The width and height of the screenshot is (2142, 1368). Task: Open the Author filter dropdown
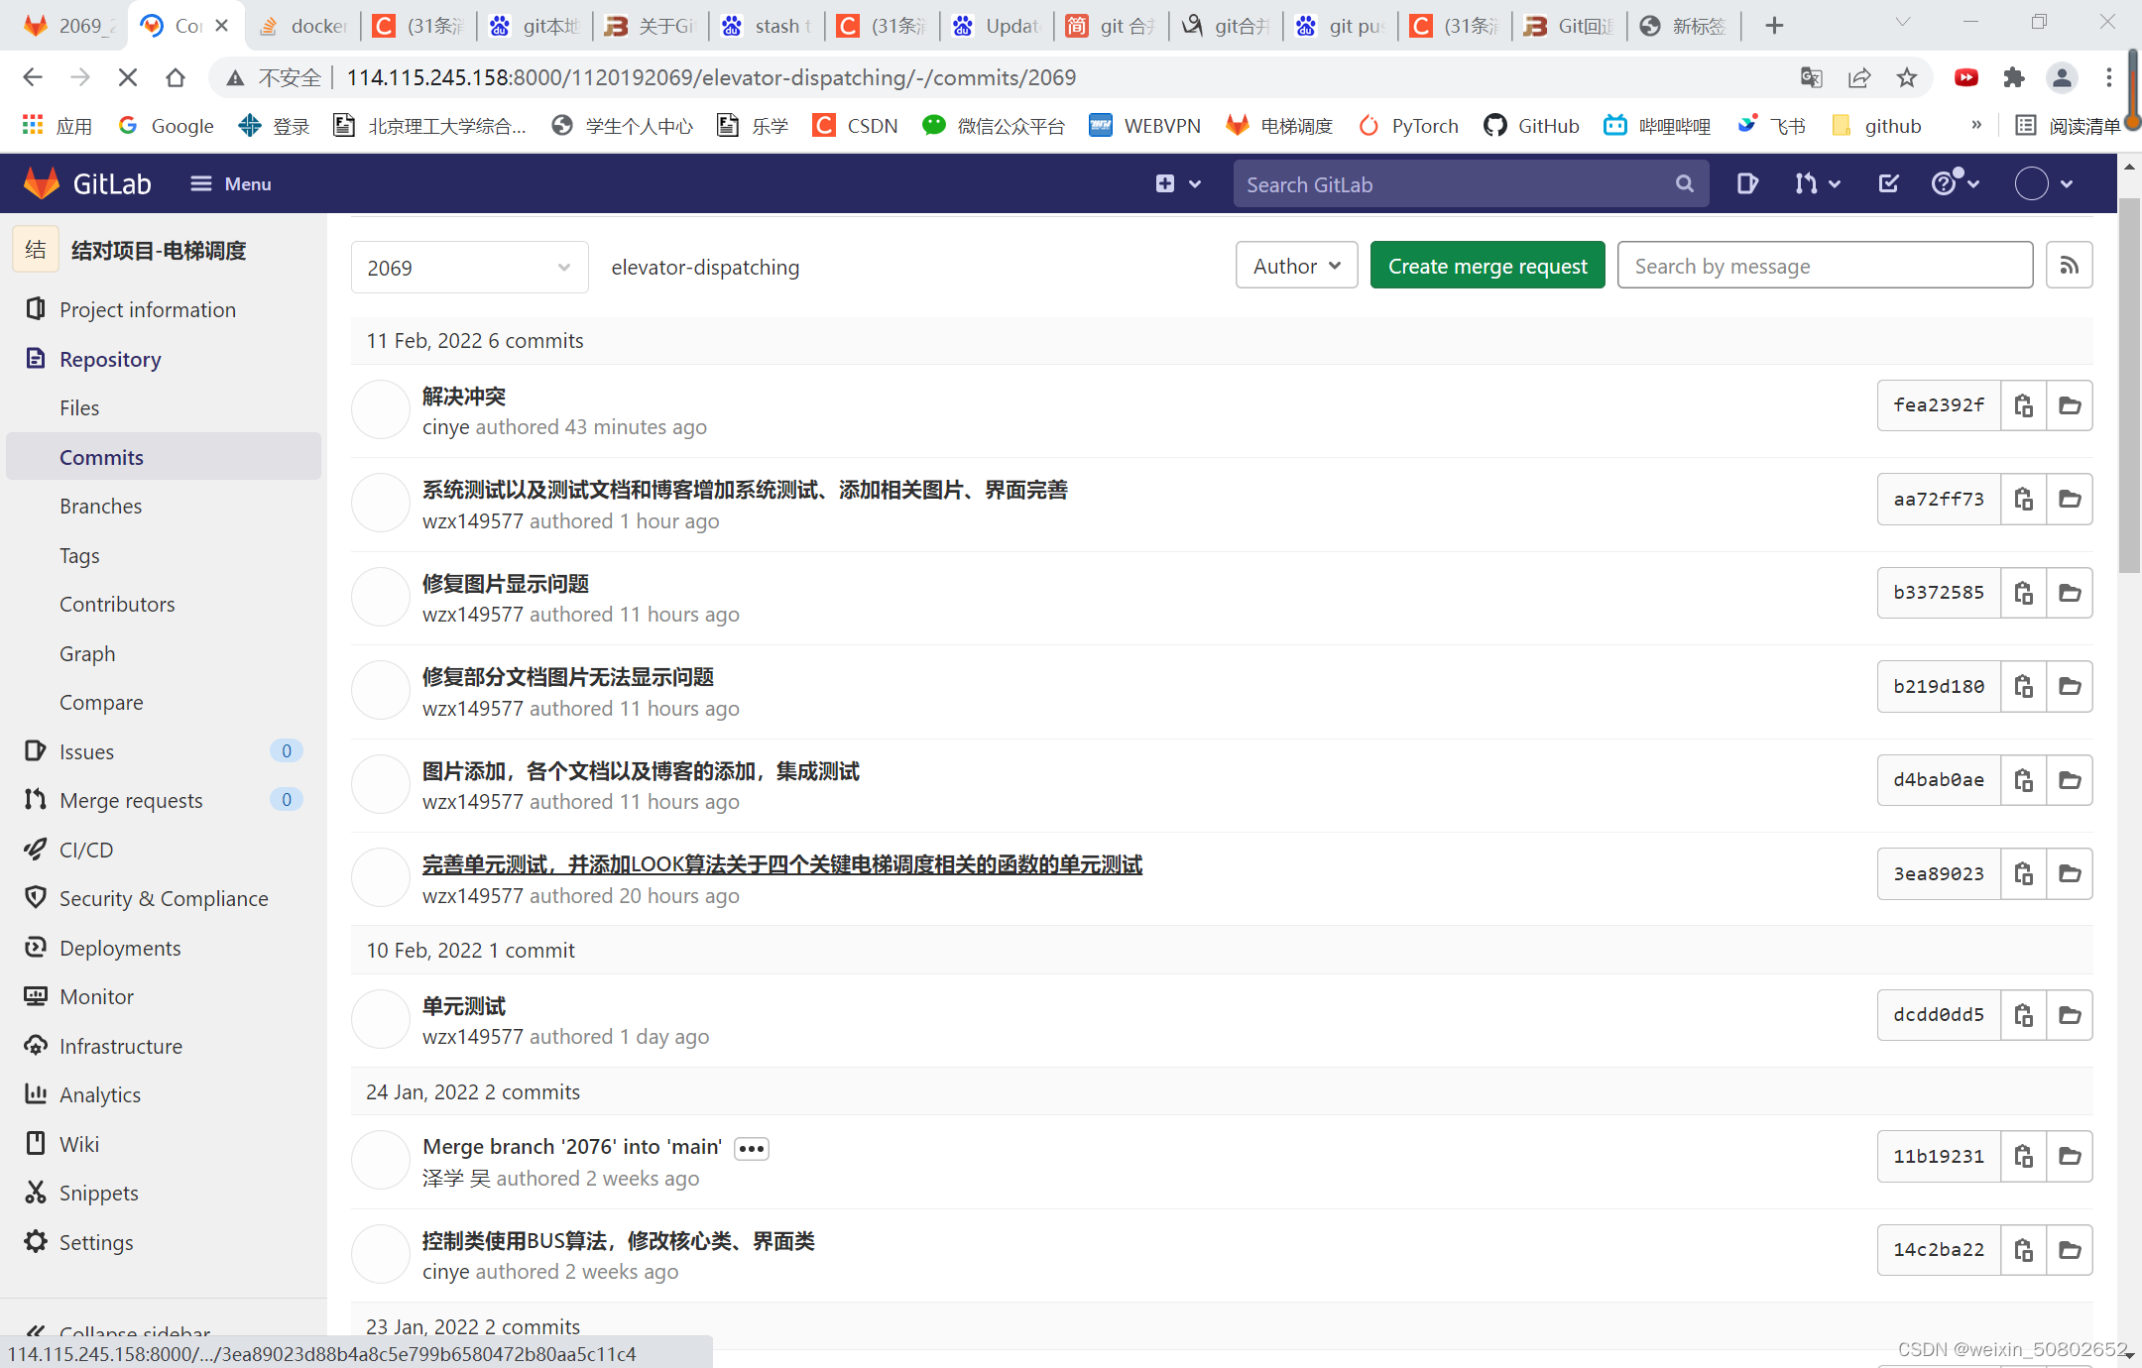coord(1296,266)
